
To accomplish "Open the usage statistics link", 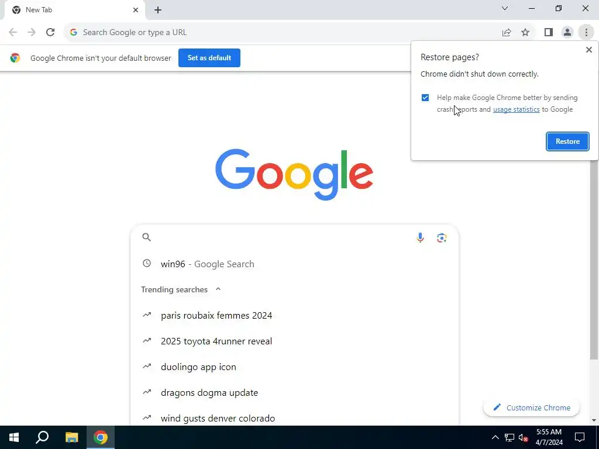I will (516, 109).
